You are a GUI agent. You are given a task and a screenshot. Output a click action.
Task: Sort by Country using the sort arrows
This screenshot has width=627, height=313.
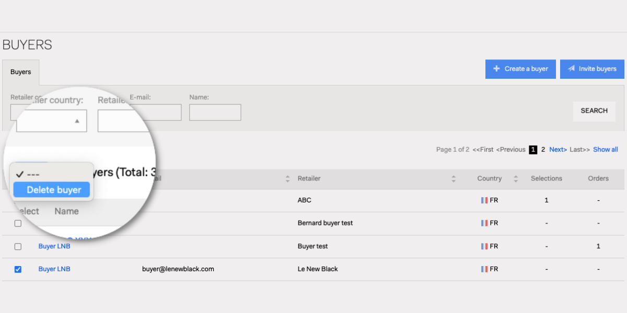[516, 178]
